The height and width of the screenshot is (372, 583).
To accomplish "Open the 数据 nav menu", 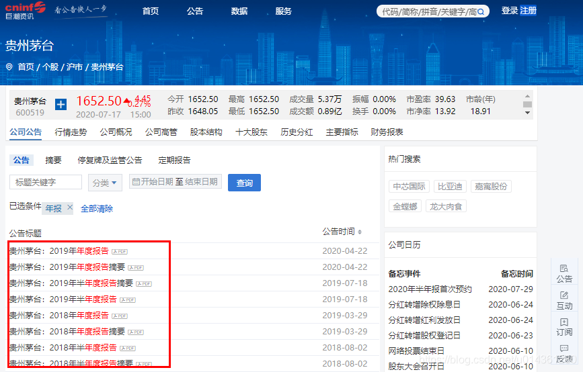I will [x=239, y=11].
